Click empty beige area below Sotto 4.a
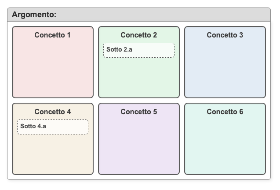 click(52, 154)
